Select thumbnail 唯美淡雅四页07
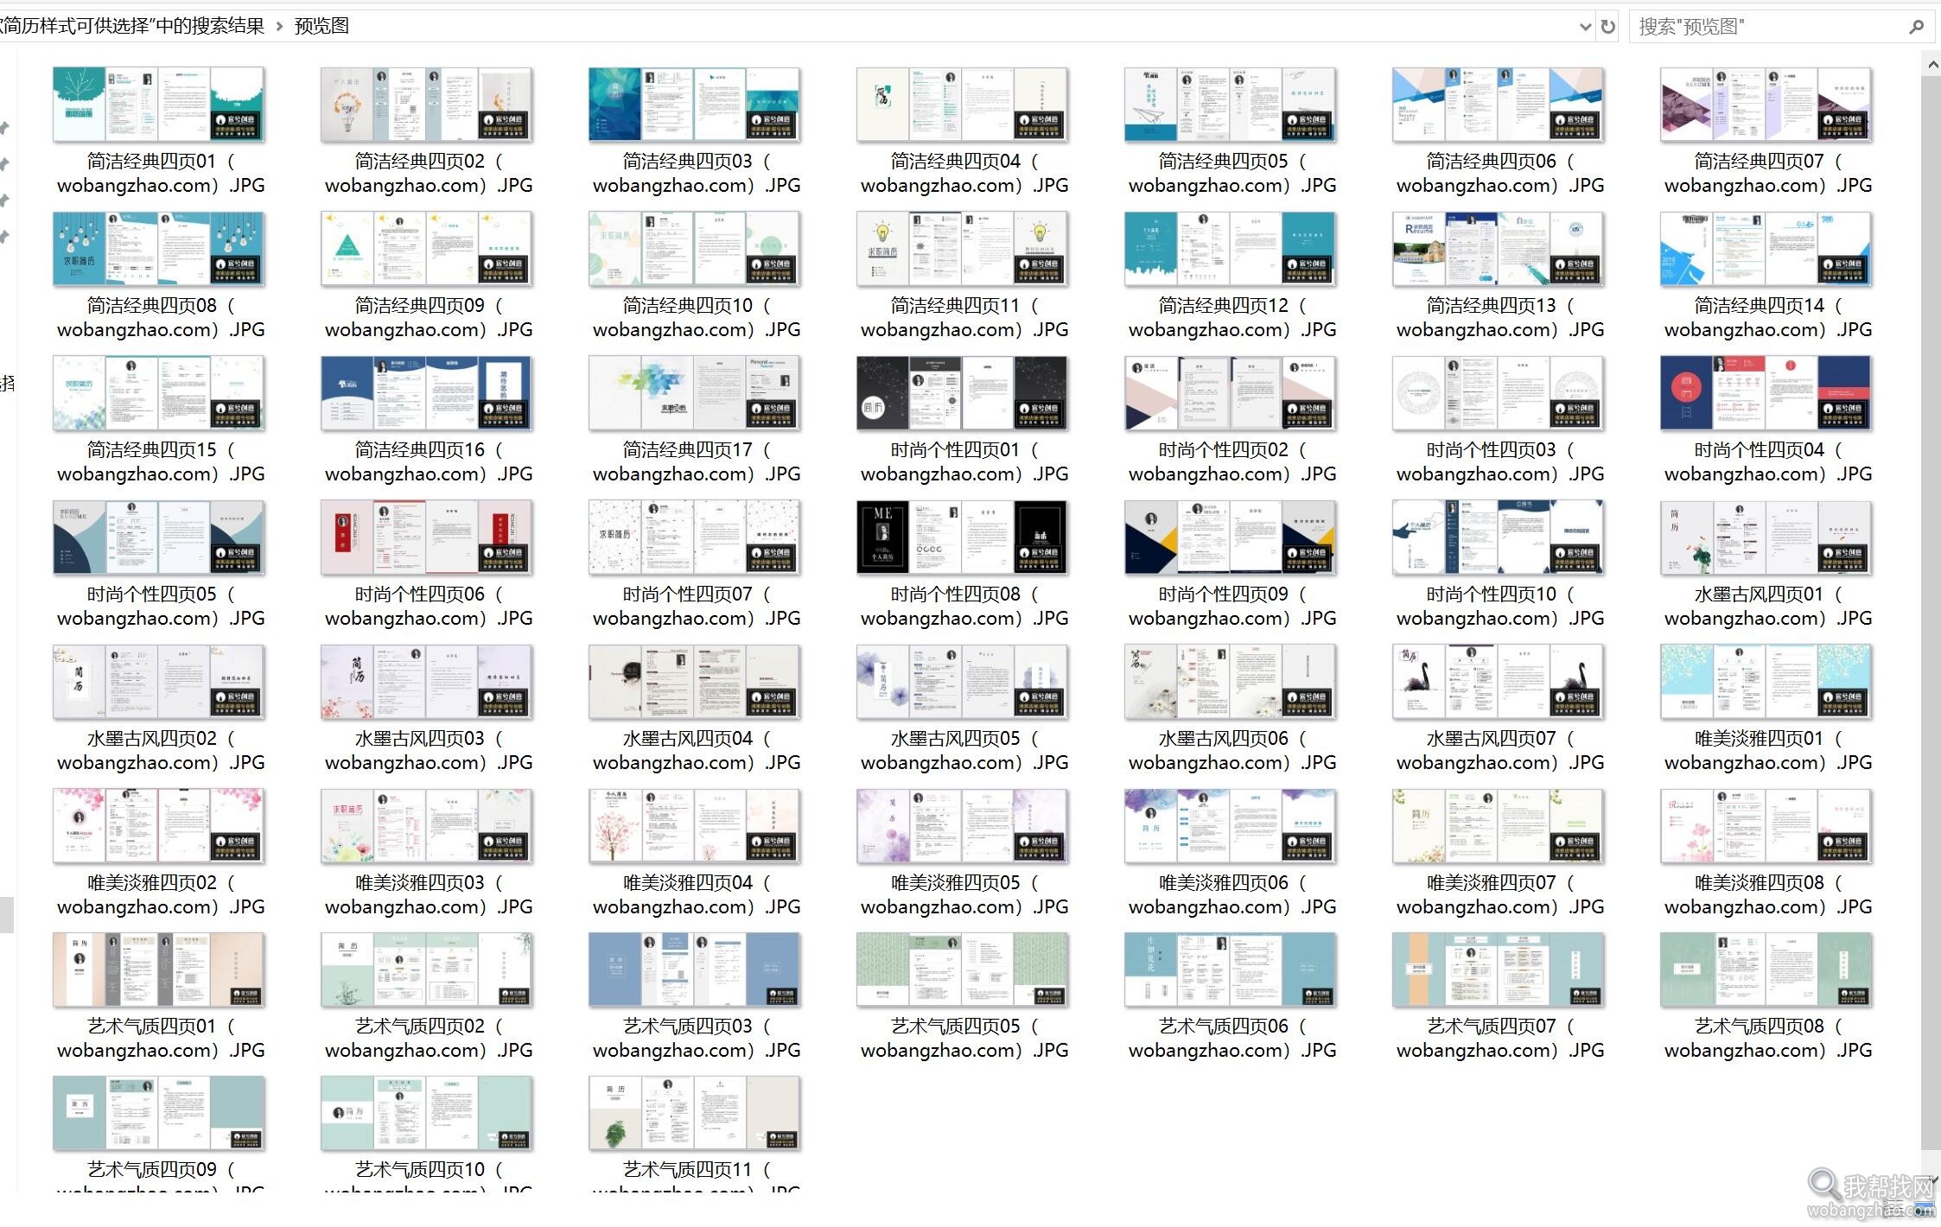Image resolution: width=1941 pixels, height=1227 pixels. pyautogui.click(x=1499, y=826)
